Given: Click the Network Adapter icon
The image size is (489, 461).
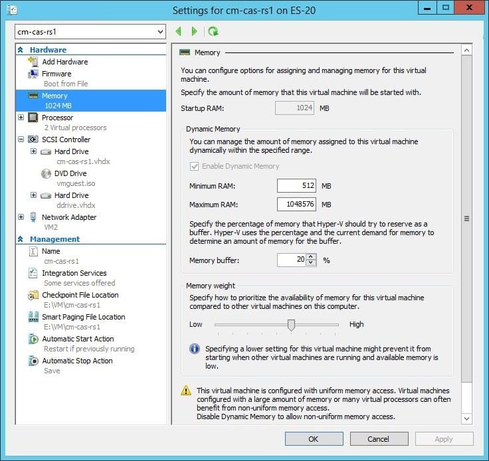Looking at the screenshot, I should (x=33, y=217).
